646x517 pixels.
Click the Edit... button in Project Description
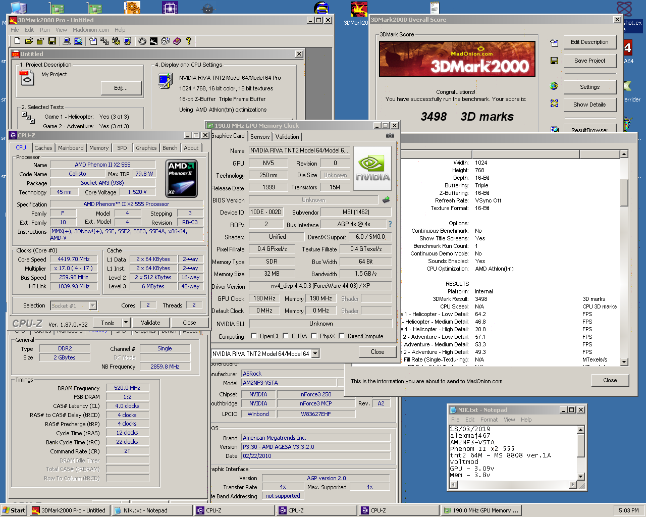pyautogui.click(x=121, y=88)
